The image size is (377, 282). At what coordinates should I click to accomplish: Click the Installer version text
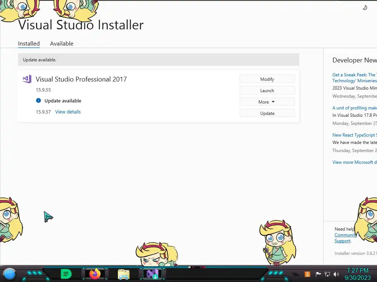[356, 253]
